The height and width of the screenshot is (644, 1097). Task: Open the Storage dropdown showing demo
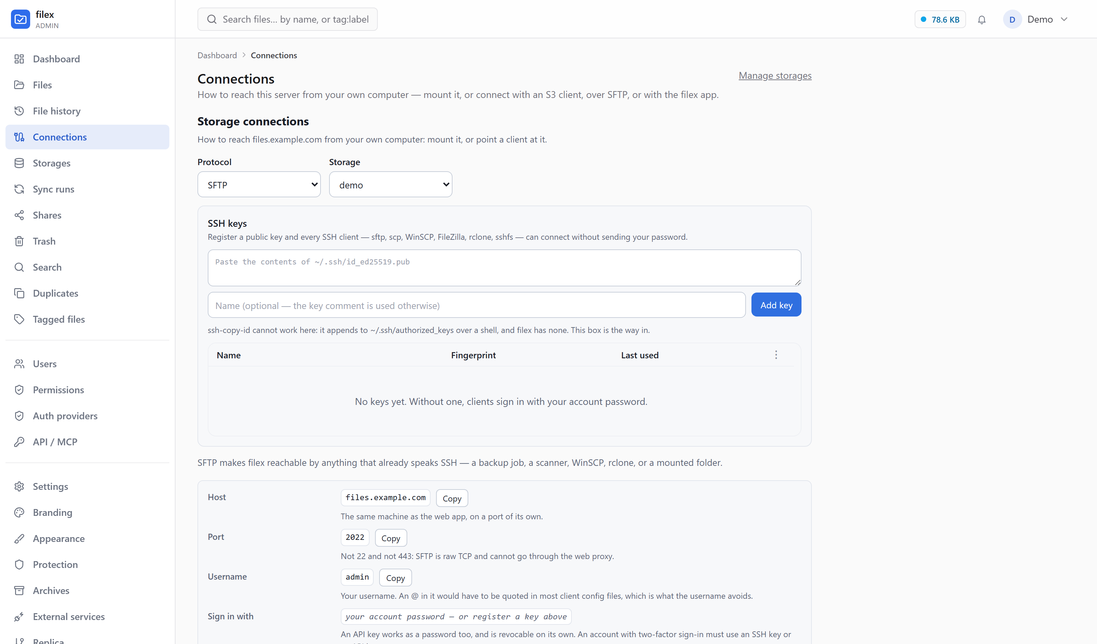click(x=390, y=185)
